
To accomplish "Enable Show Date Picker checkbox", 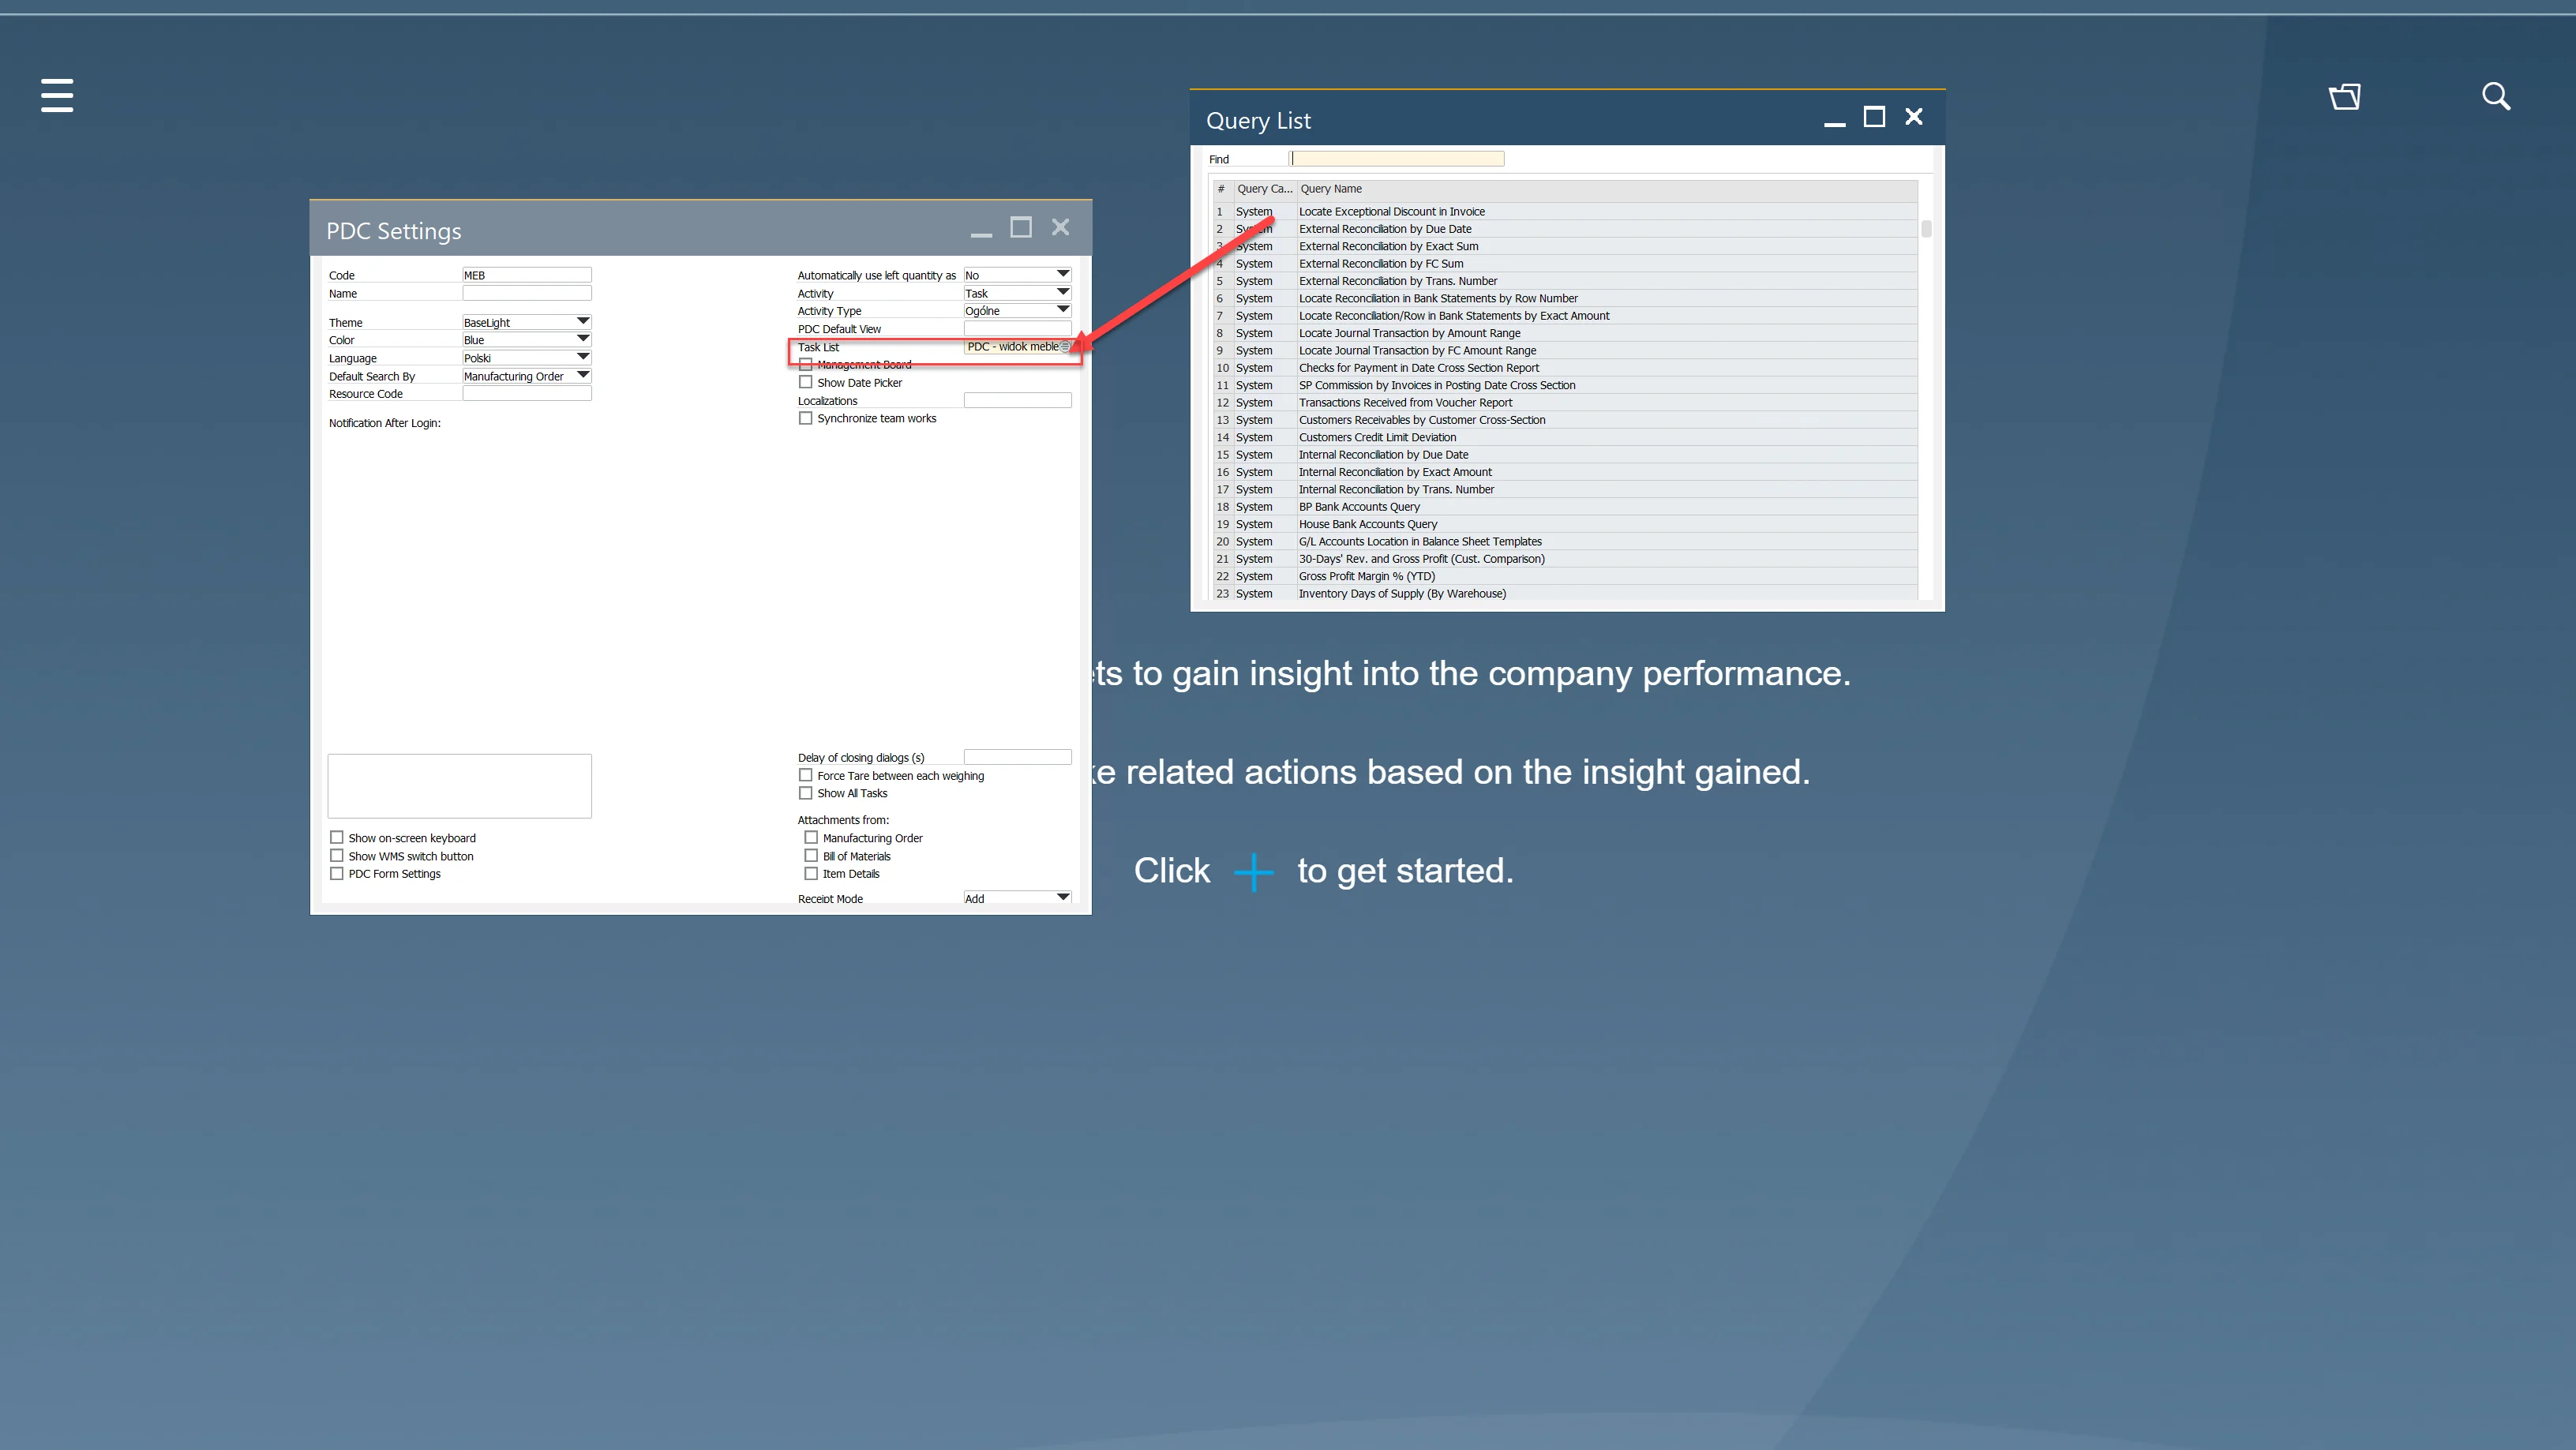I will 806,382.
